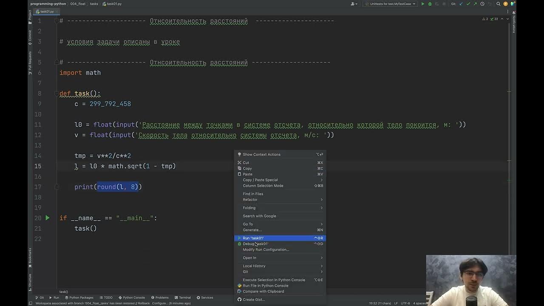Open the Pull Requests sidebar tool window

tap(30, 62)
